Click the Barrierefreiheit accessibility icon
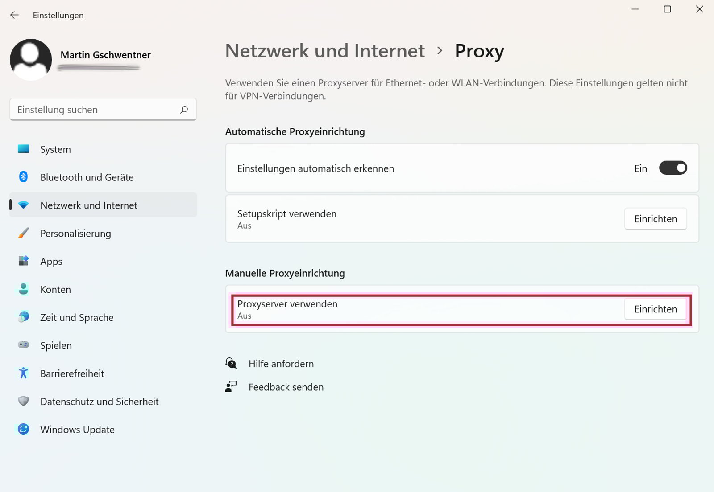The height and width of the screenshot is (492, 714). click(23, 373)
